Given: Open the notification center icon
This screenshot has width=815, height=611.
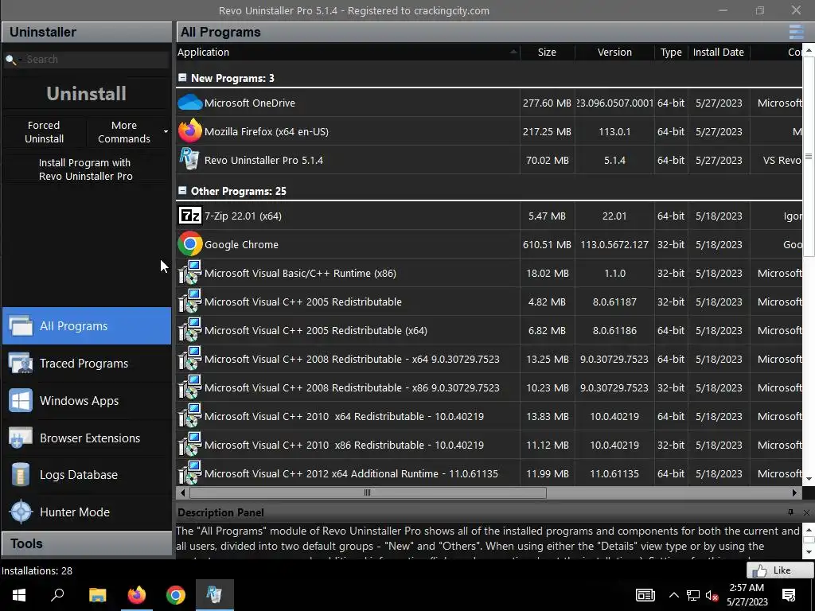Looking at the screenshot, I should 789,595.
